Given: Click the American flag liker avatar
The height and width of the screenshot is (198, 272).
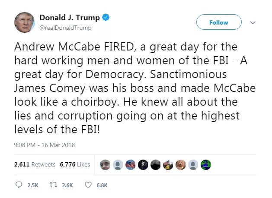Looking at the screenshot, I should pyautogui.click(x=130, y=164).
